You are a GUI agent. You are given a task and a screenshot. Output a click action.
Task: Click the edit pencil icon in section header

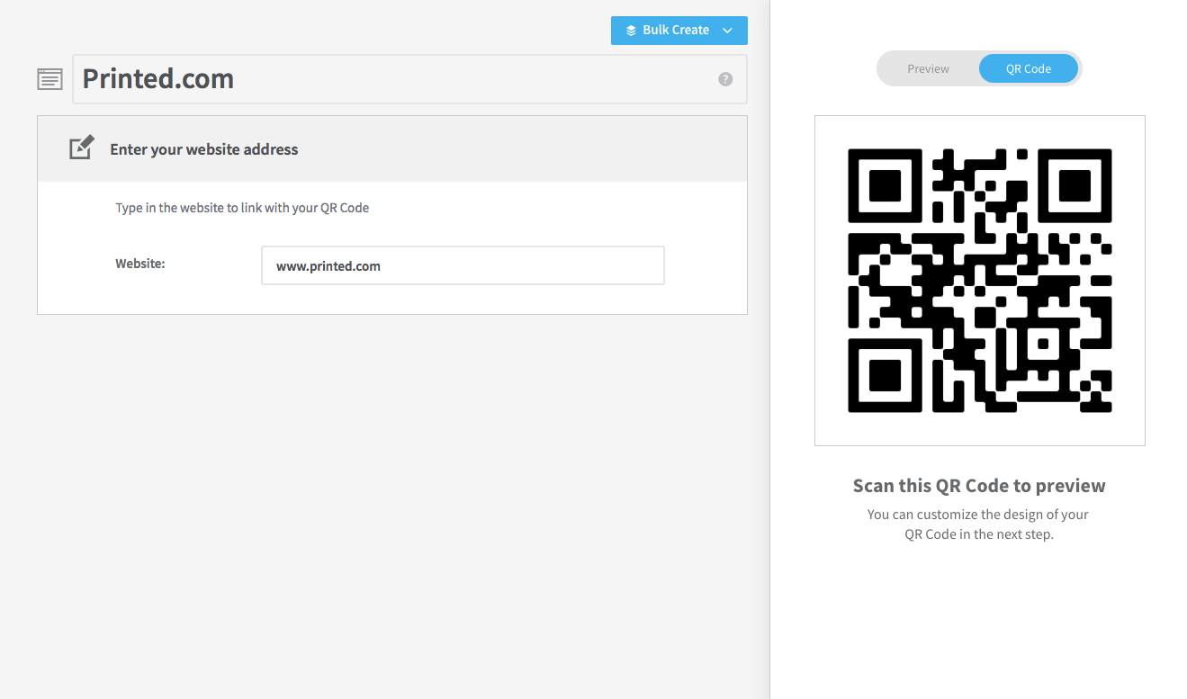pyautogui.click(x=82, y=148)
